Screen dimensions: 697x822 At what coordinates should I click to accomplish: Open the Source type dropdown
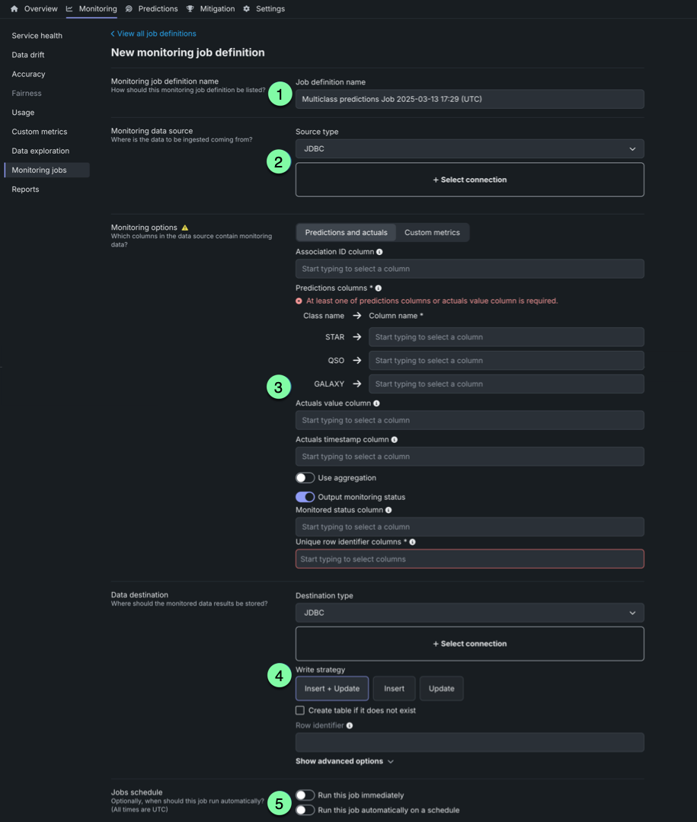coord(469,149)
